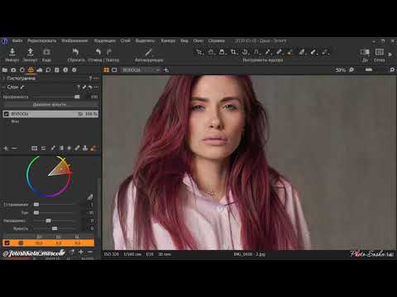Open the Camera (Камера) menu
Image resolution: width=397 pixels, height=297 pixels.
click(168, 40)
